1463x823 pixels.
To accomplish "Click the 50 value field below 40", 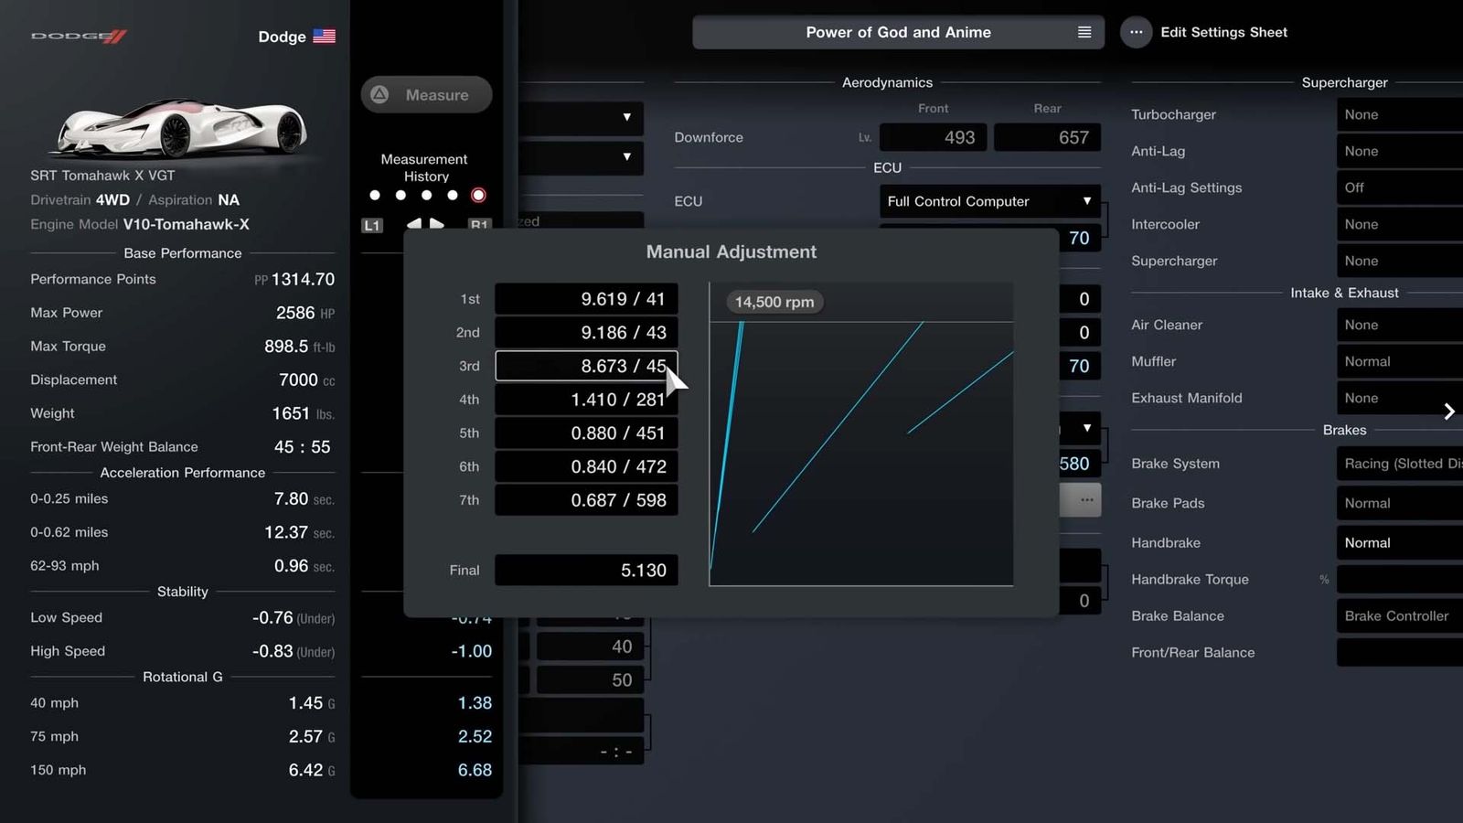I will 590,679.
